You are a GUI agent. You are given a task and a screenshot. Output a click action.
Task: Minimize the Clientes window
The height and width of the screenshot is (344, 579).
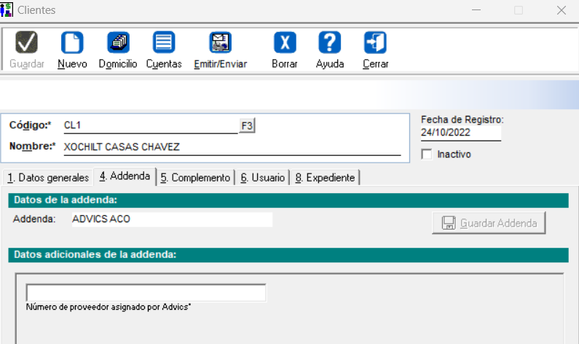pyautogui.click(x=476, y=10)
